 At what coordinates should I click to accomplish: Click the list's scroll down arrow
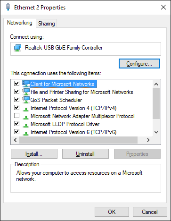156,132
